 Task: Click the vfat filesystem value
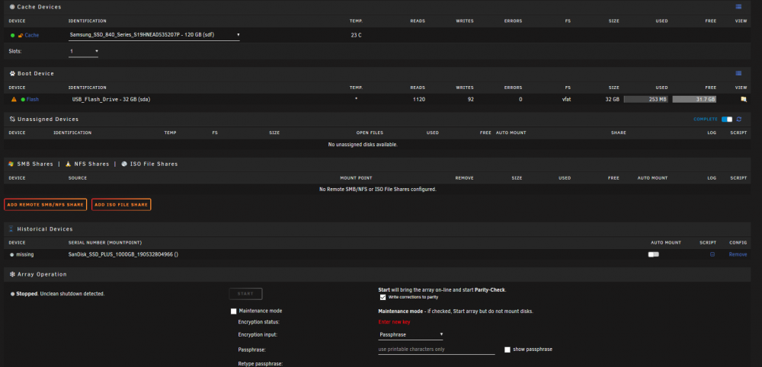click(x=565, y=100)
